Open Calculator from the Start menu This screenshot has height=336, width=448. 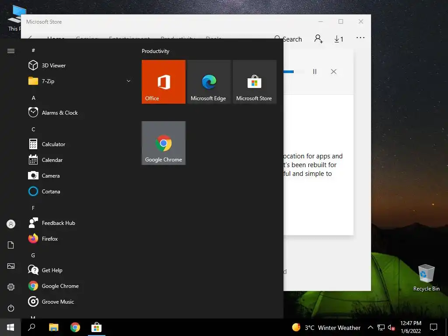click(x=79, y=144)
